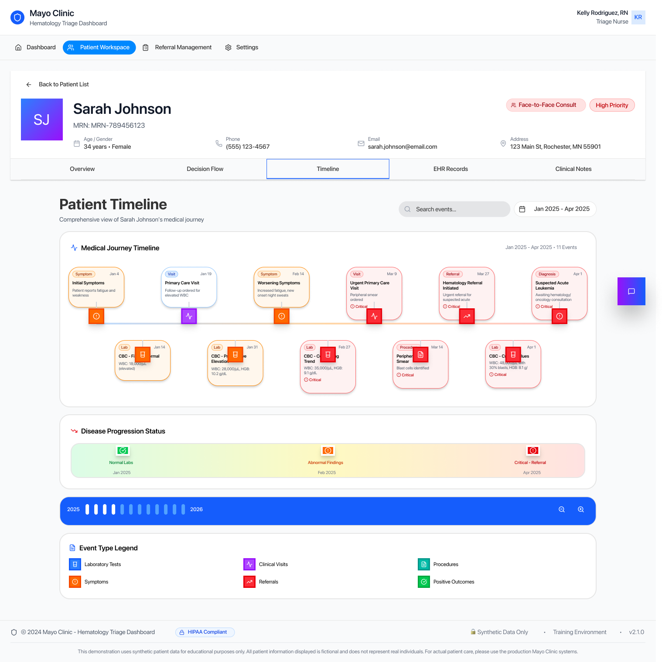Click the Apr 1 diagnosis alert marker
The height and width of the screenshot is (662, 662).
(x=560, y=316)
